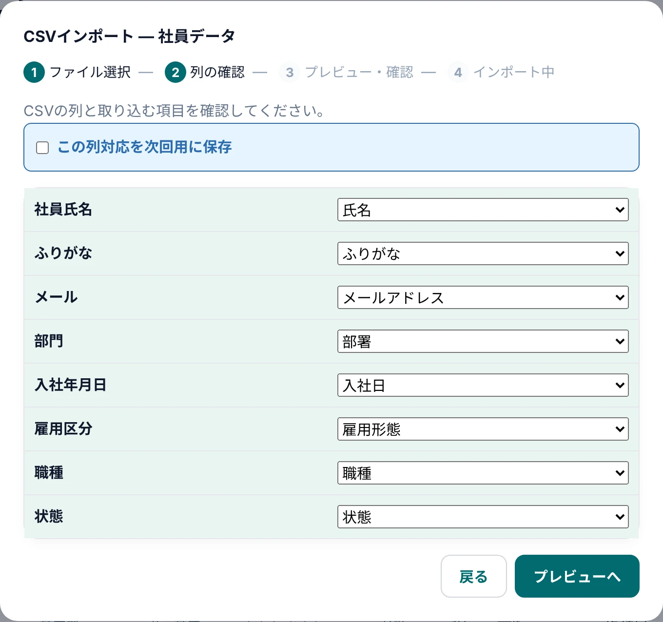
Task: Open the 雇用形態 dropdown for 雇用区分
Action: point(483,429)
